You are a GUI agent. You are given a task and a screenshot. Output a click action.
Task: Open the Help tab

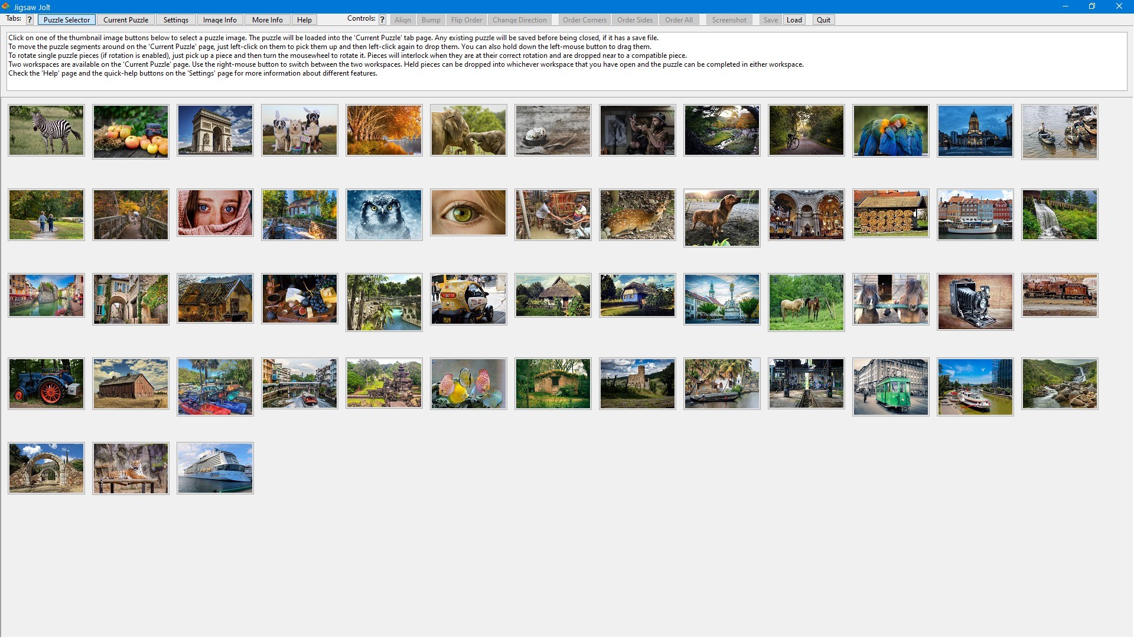304,19
